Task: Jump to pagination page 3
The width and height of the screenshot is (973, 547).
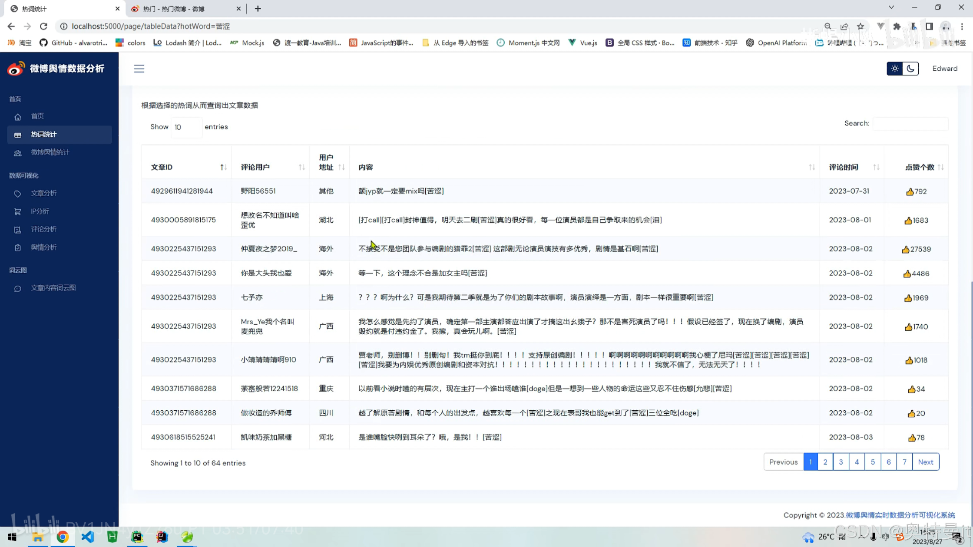Action: click(841, 462)
